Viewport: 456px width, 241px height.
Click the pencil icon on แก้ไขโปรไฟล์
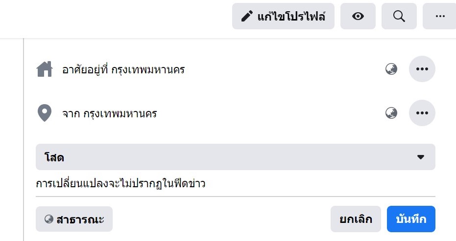[247, 16]
